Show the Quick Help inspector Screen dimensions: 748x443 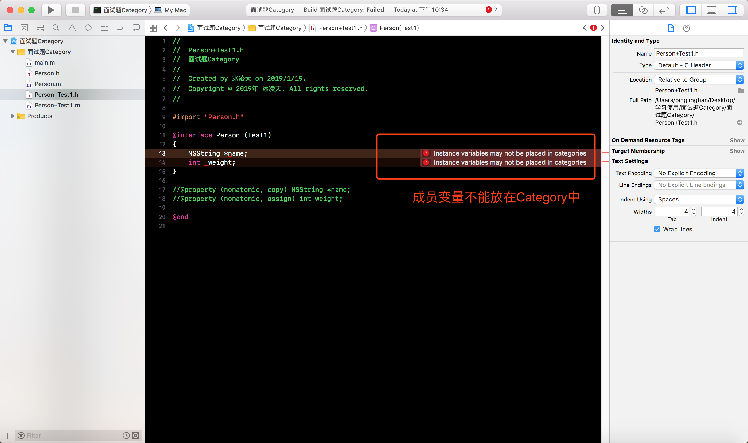686,28
